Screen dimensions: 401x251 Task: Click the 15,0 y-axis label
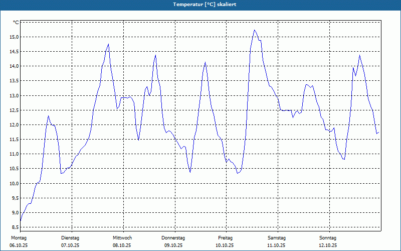(x=14, y=37)
